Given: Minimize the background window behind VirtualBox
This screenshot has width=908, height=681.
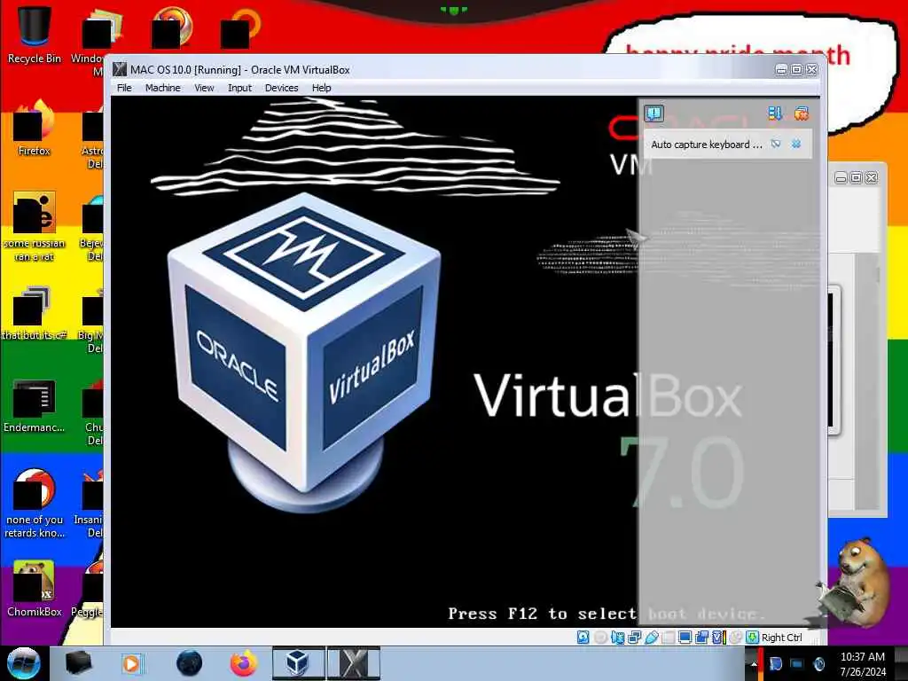Looking at the screenshot, I should pos(841,177).
